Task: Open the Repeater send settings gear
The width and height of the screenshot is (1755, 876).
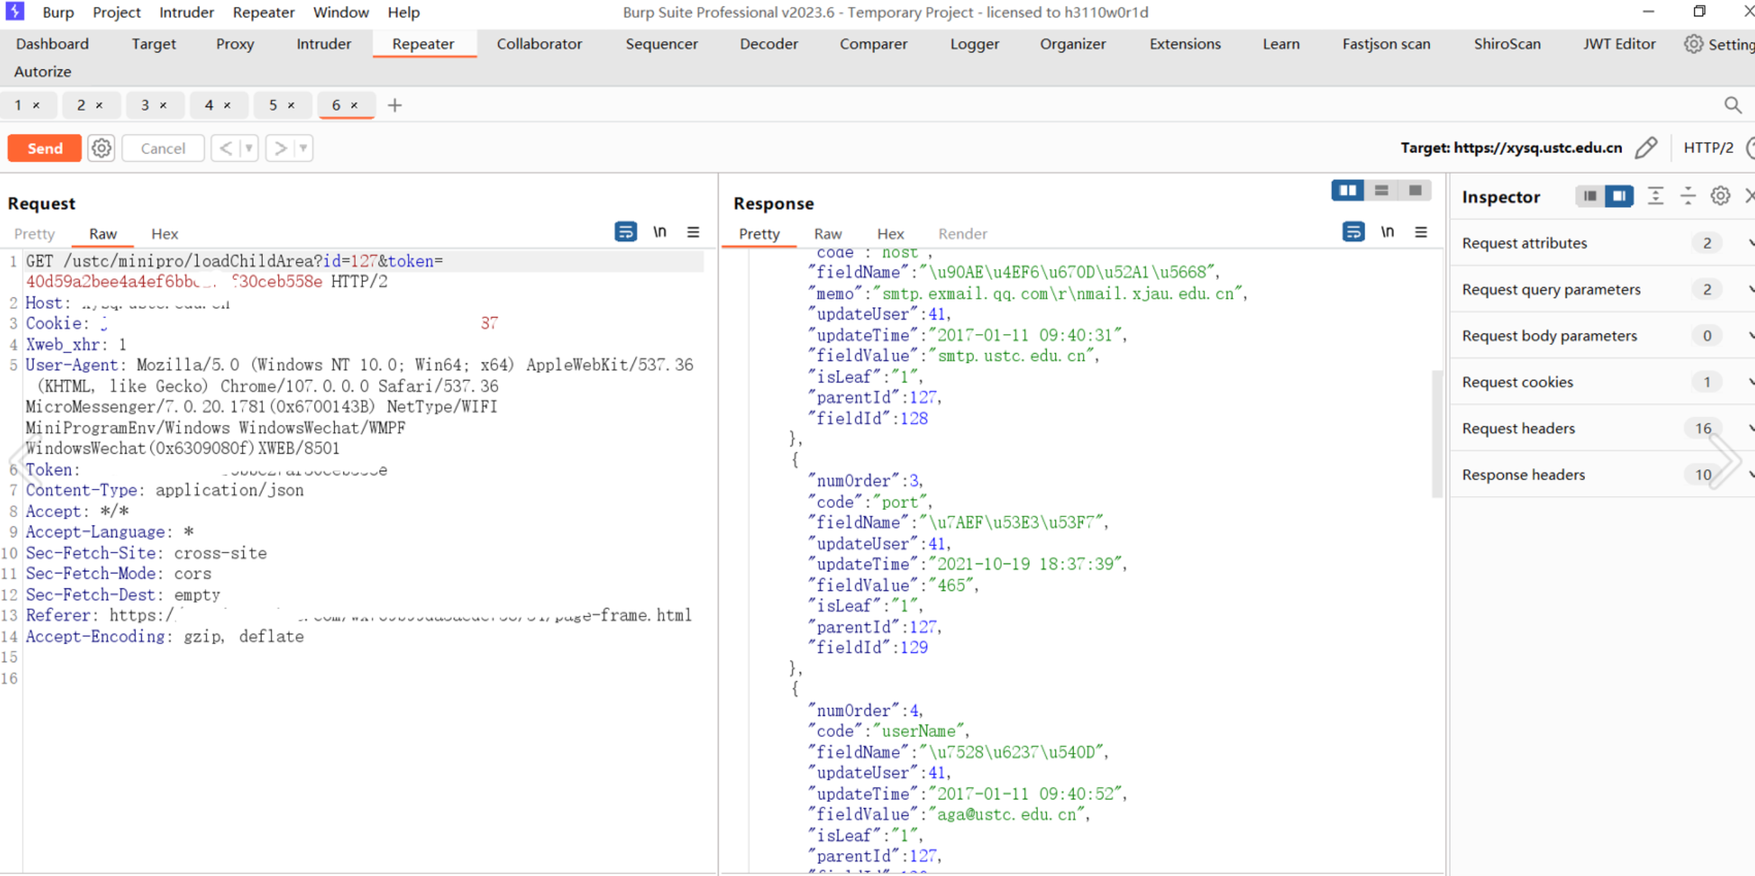Action: point(101,148)
